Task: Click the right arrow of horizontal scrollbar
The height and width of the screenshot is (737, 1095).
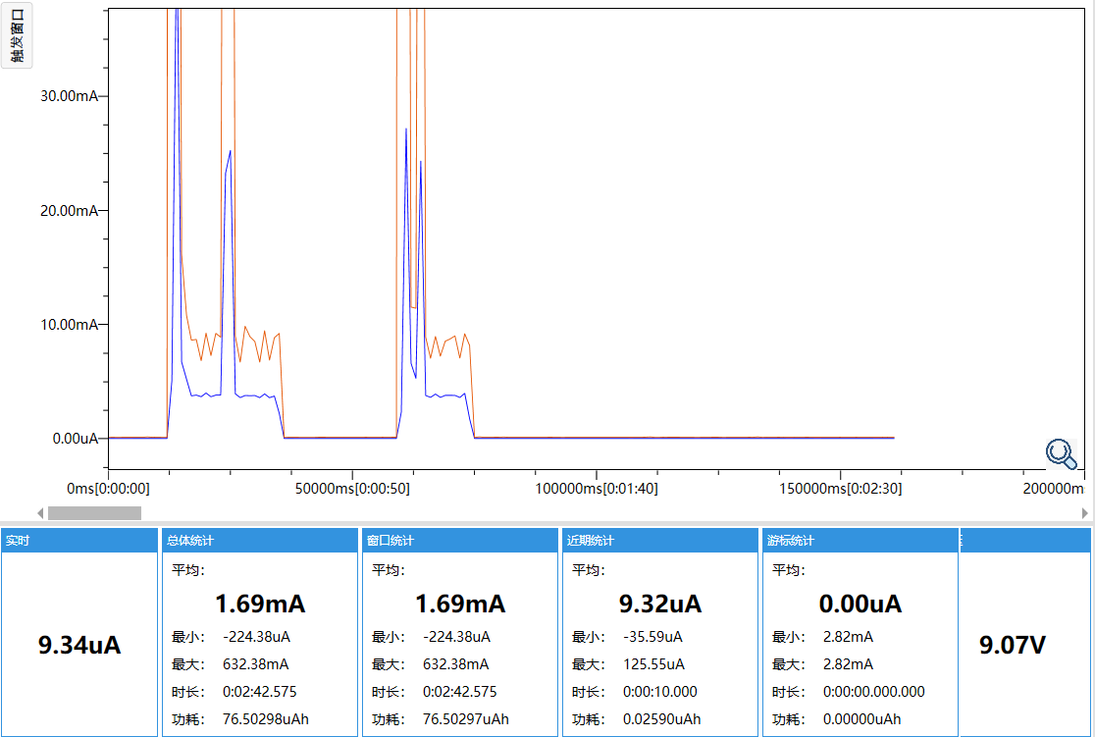Action: coord(1085,513)
